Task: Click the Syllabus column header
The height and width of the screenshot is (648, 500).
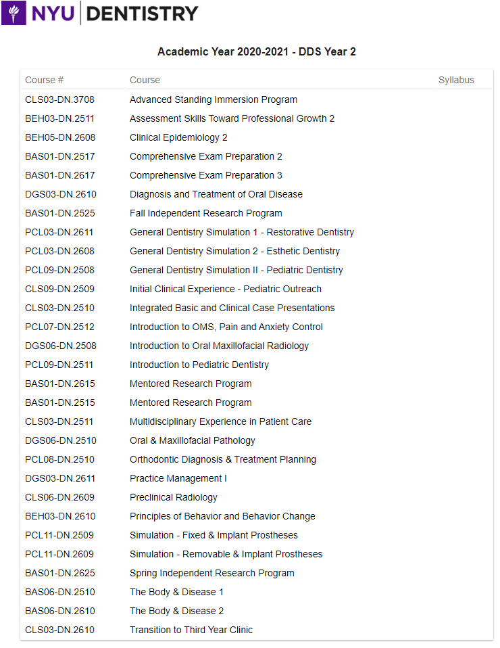Action: click(x=456, y=80)
